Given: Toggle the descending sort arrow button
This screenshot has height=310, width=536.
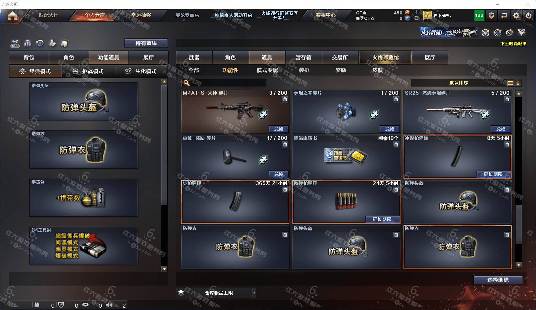Looking at the screenshot, I should point(518,83).
